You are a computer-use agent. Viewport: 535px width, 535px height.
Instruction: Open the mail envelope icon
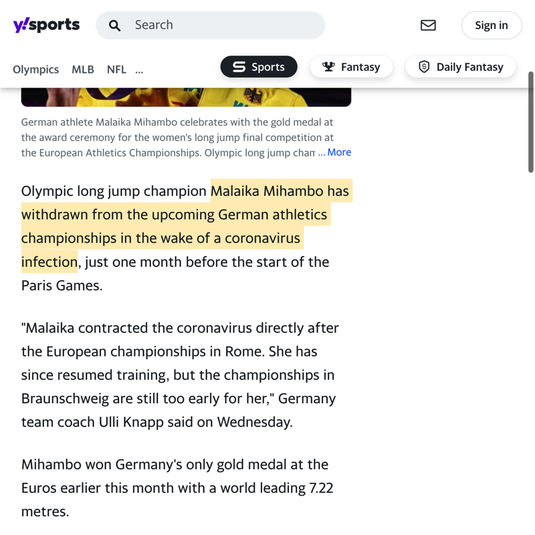428,25
